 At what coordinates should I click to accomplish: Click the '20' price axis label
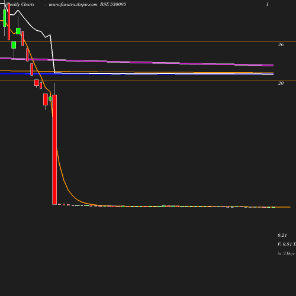click(281, 83)
